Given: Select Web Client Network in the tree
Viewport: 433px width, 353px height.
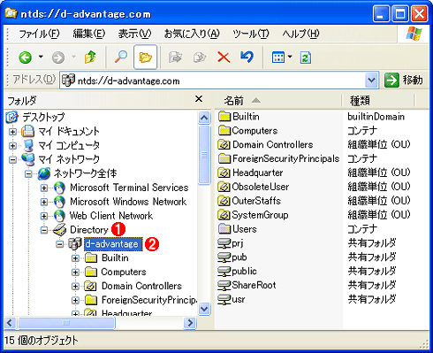Looking at the screenshot, I should click(x=111, y=216).
